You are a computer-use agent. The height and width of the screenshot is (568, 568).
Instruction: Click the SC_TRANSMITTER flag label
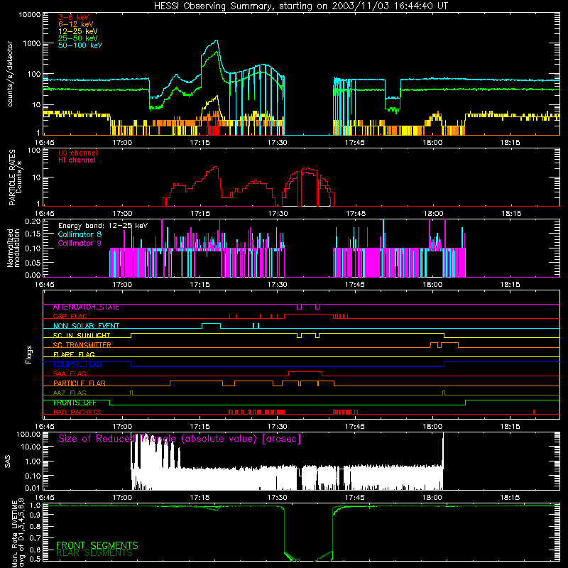pyautogui.click(x=82, y=345)
